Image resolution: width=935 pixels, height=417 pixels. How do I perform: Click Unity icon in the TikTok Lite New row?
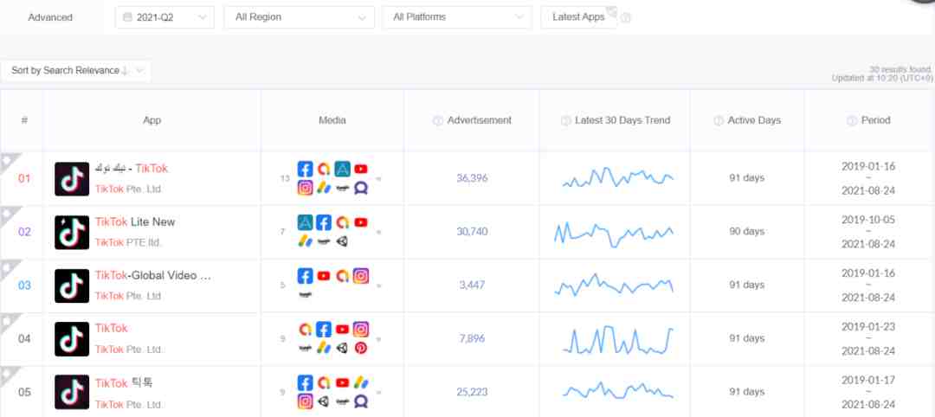(342, 241)
